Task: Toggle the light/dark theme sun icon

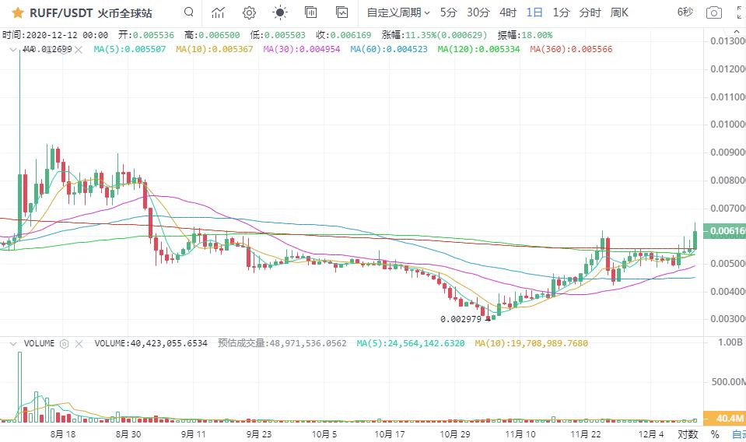Action: [x=279, y=12]
